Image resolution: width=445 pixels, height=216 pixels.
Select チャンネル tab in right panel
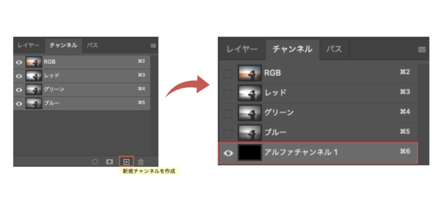click(x=292, y=49)
